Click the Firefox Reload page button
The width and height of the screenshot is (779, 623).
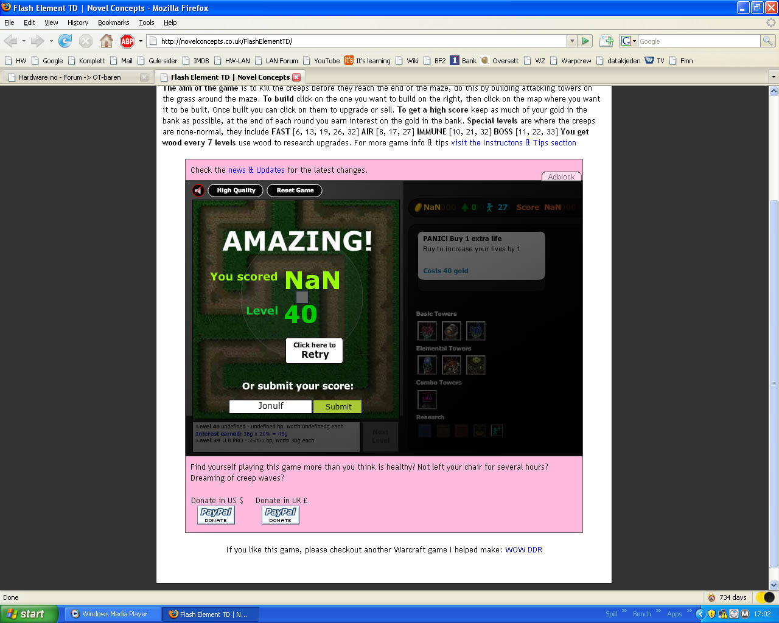tap(65, 41)
